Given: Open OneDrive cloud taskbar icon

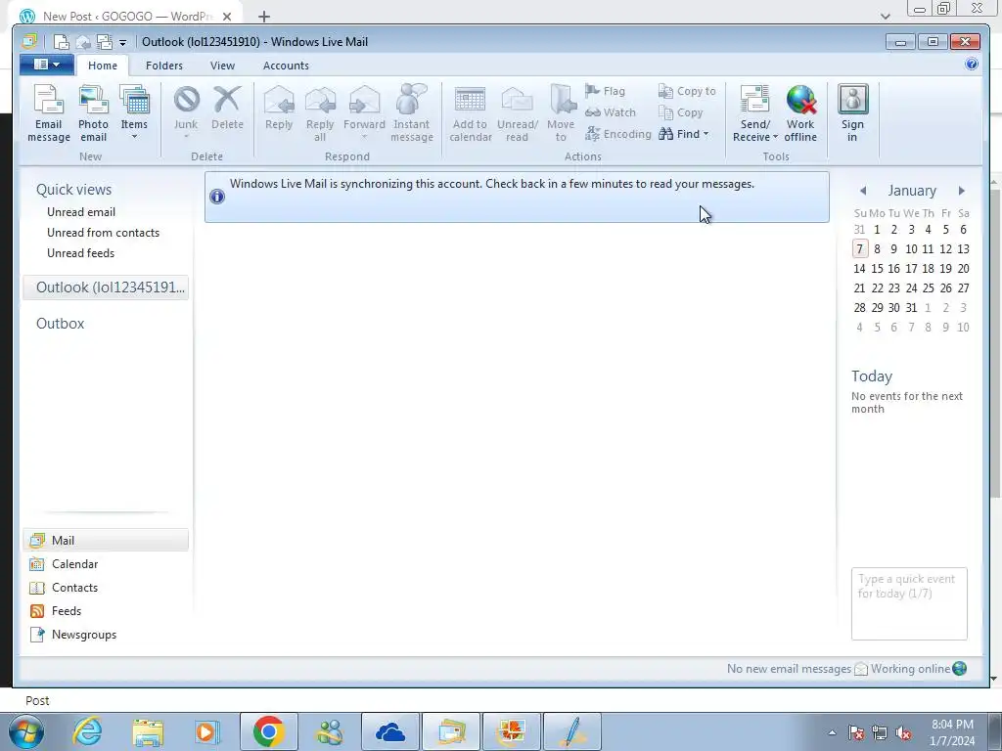Looking at the screenshot, I should tap(390, 731).
